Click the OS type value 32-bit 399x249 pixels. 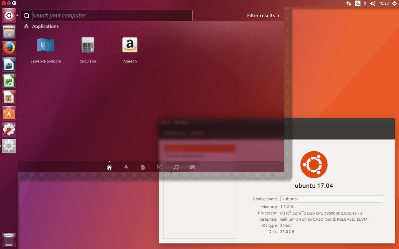[286, 226]
